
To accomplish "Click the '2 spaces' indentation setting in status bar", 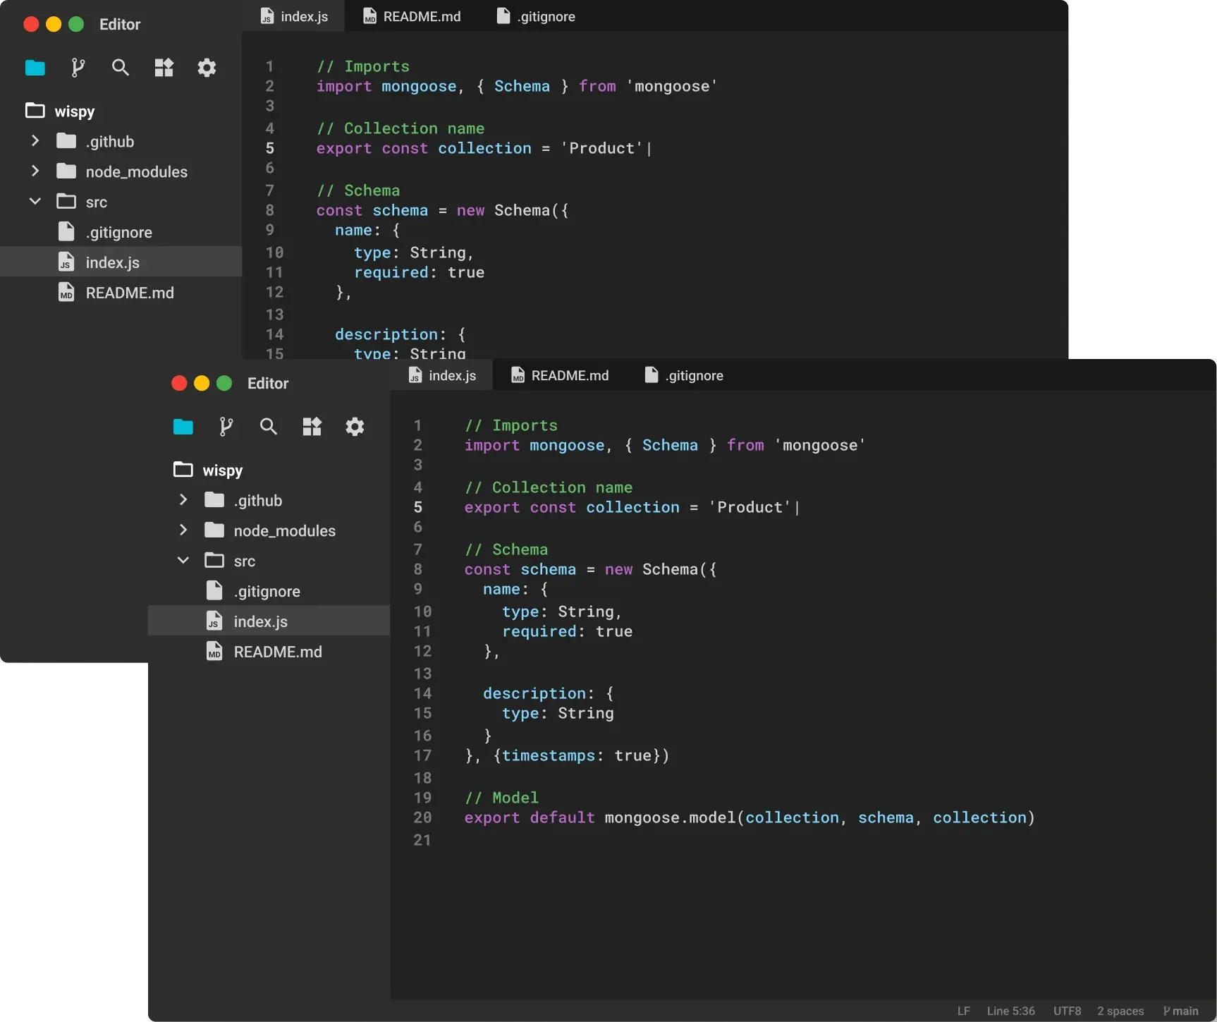I will coord(1120,1011).
